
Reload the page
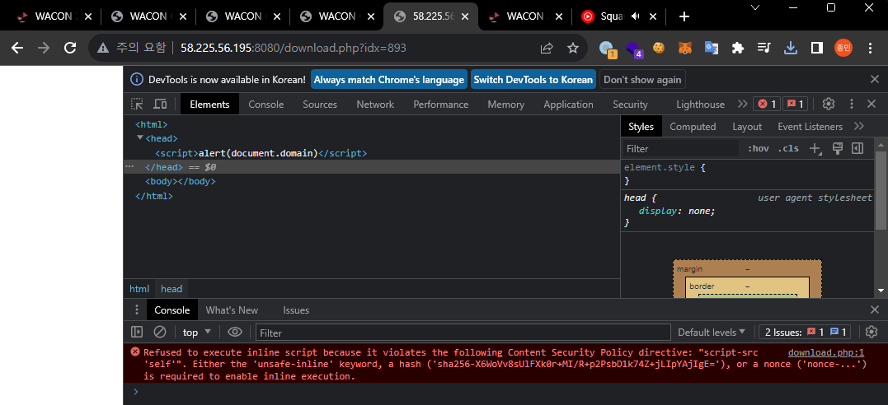[x=70, y=48]
